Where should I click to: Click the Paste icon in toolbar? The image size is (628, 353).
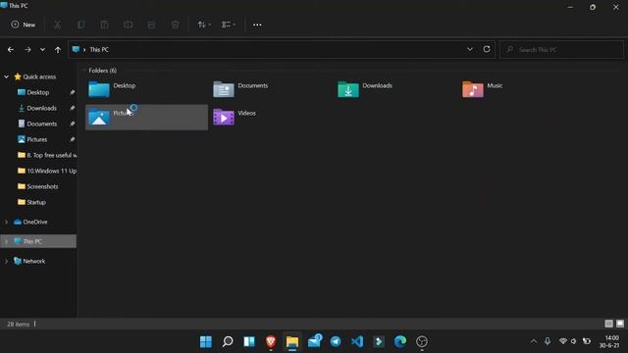[x=105, y=25]
